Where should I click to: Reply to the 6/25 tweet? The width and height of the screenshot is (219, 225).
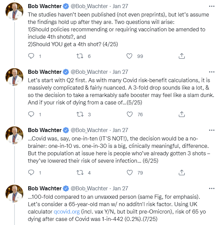tap(31, 172)
